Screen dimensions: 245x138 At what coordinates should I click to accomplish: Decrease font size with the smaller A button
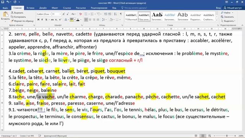tap(68, 14)
